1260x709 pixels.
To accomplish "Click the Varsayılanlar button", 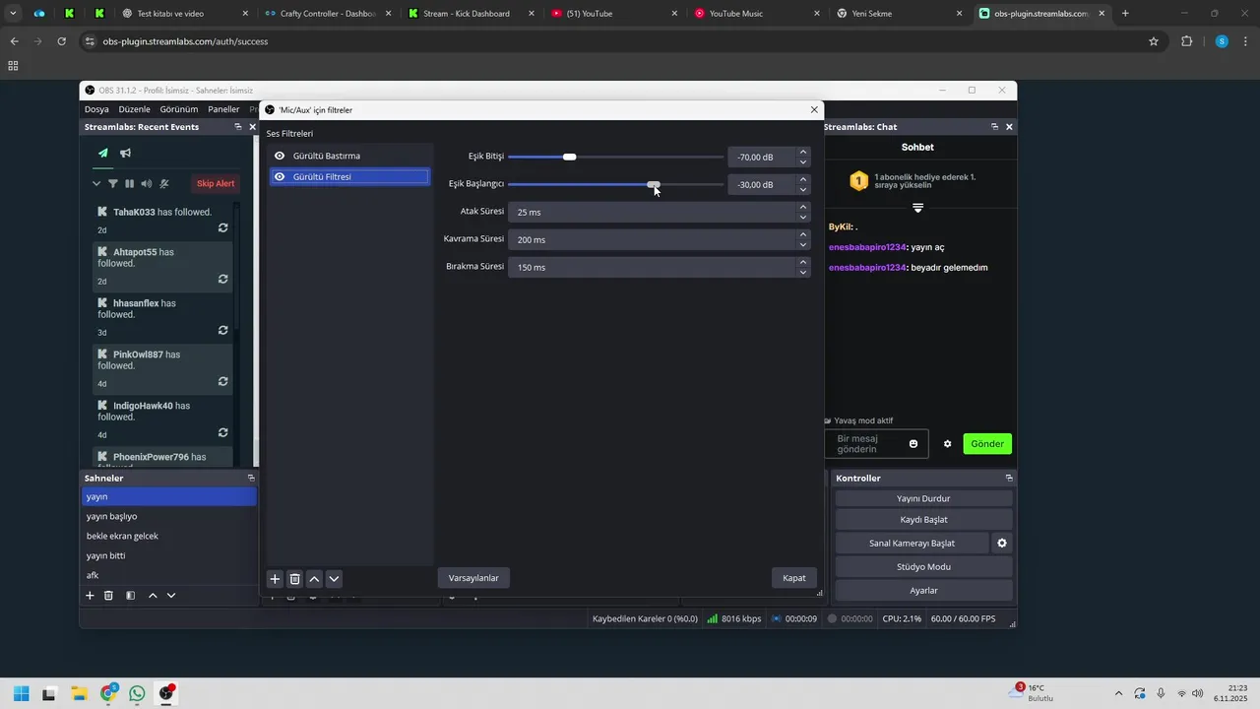I will click(473, 578).
